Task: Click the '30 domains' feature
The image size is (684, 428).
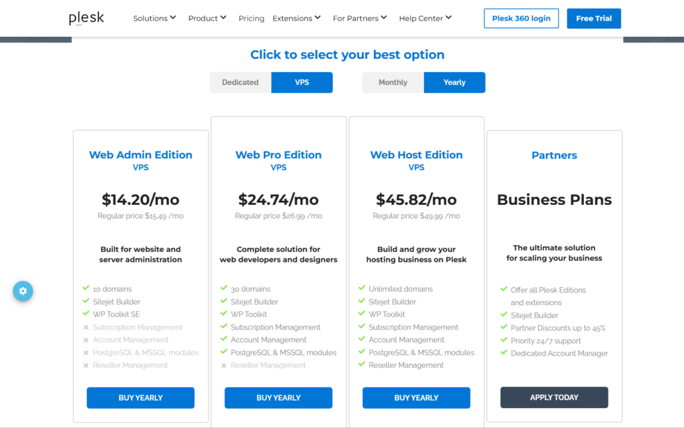Action: point(250,289)
